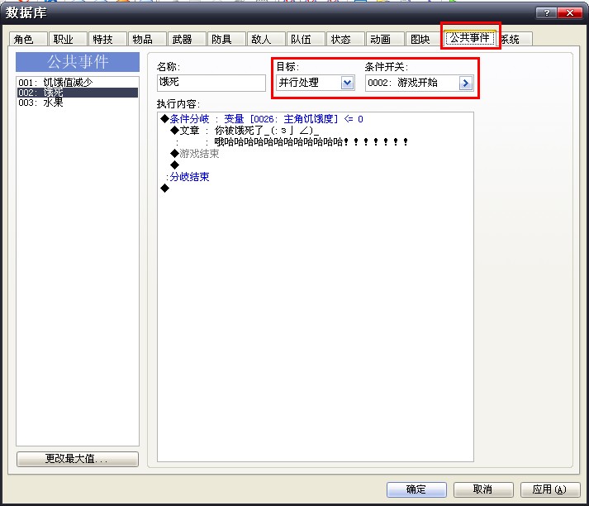Image resolution: width=589 pixels, height=506 pixels.
Task: Click the 条件开关 arrow button
Action: click(466, 83)
